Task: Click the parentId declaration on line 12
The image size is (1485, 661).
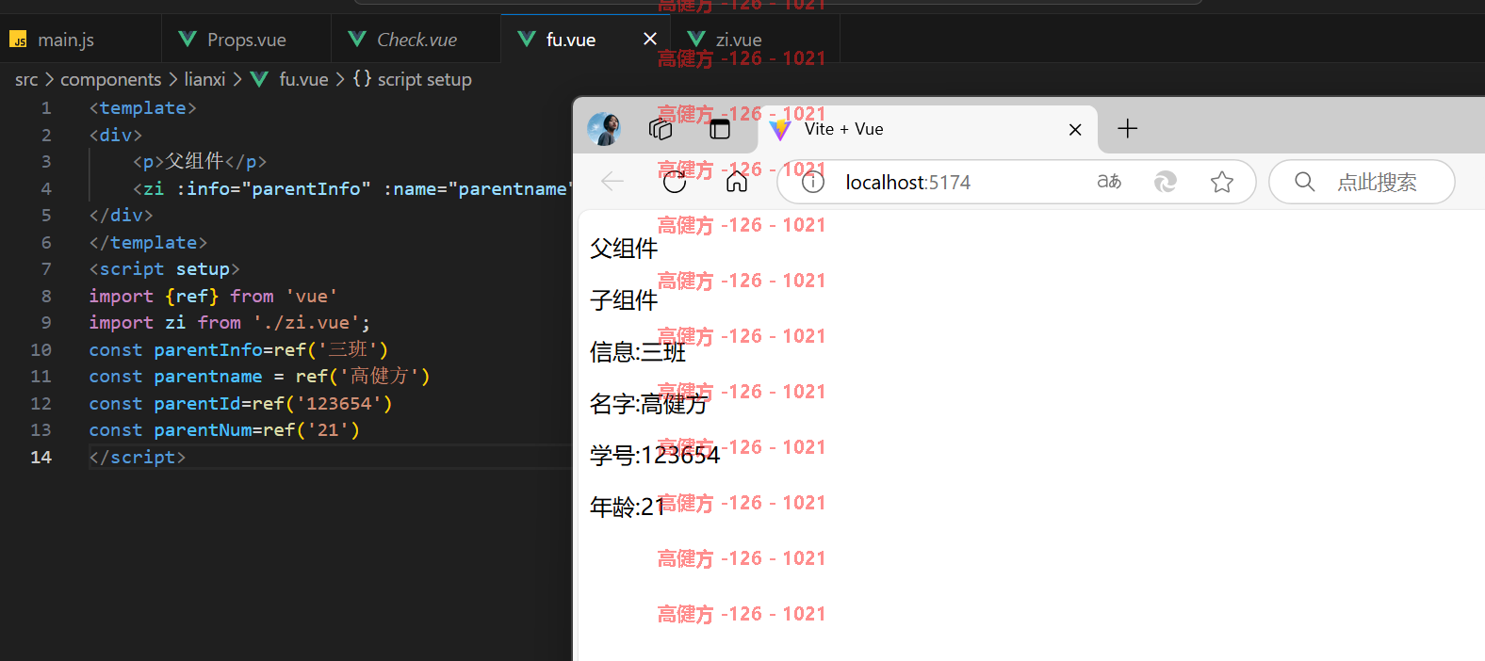Action: pos(240,403)
